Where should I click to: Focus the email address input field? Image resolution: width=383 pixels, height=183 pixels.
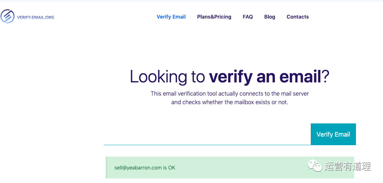click(x=207, y=134)
